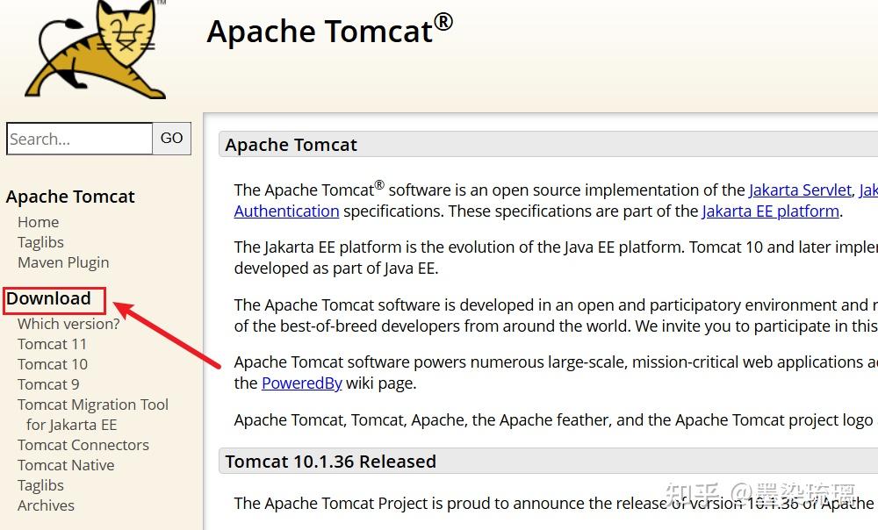Screen dimensions: 878x530
Task: Select the Tomcat 9 download link
Action: (x=48, y=384)
